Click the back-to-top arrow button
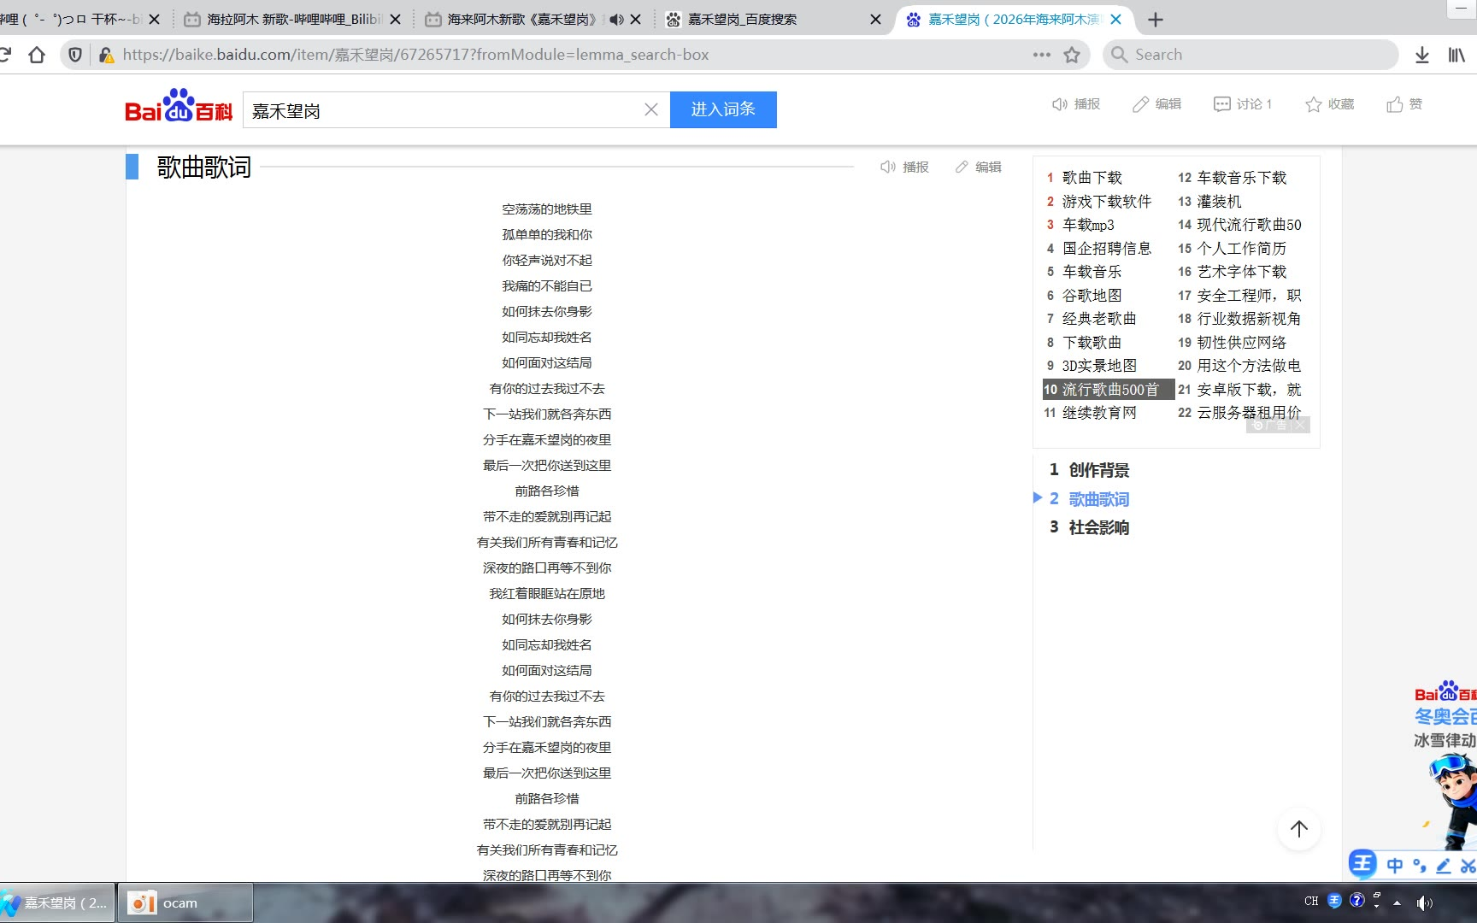Screen dimensions: 1477x923 tap(1298, 829)
